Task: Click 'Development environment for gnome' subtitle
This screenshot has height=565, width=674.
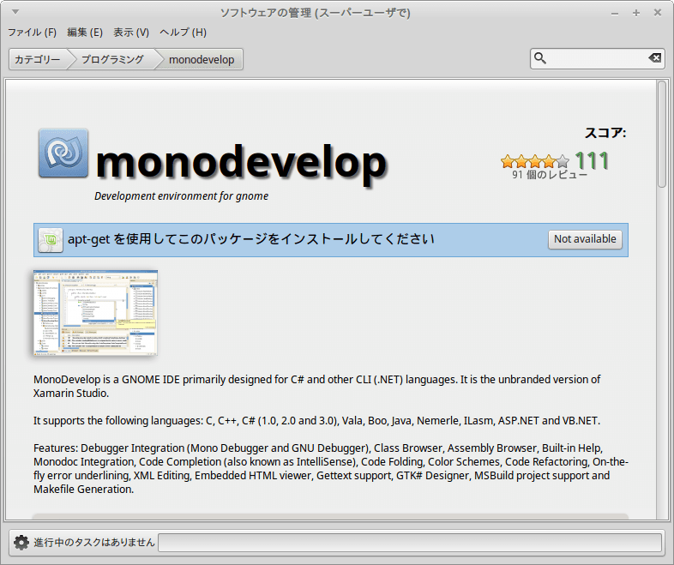Action: tap(182, 196)
